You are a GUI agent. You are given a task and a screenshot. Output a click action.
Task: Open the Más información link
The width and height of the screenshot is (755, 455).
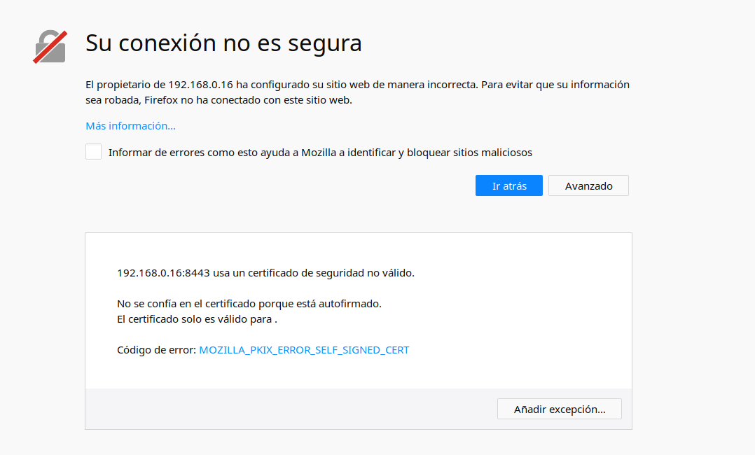coord(130,126)
